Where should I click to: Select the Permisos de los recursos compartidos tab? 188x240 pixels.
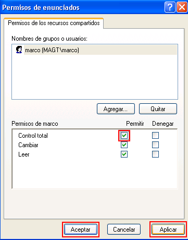pyautogui.click(x=54, y=23)
